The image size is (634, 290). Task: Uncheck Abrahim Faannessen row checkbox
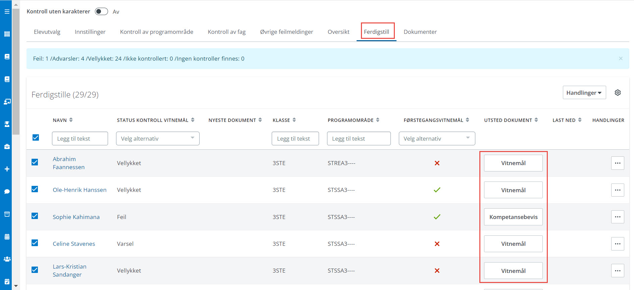pyautogui.click(x=35, y=162)
